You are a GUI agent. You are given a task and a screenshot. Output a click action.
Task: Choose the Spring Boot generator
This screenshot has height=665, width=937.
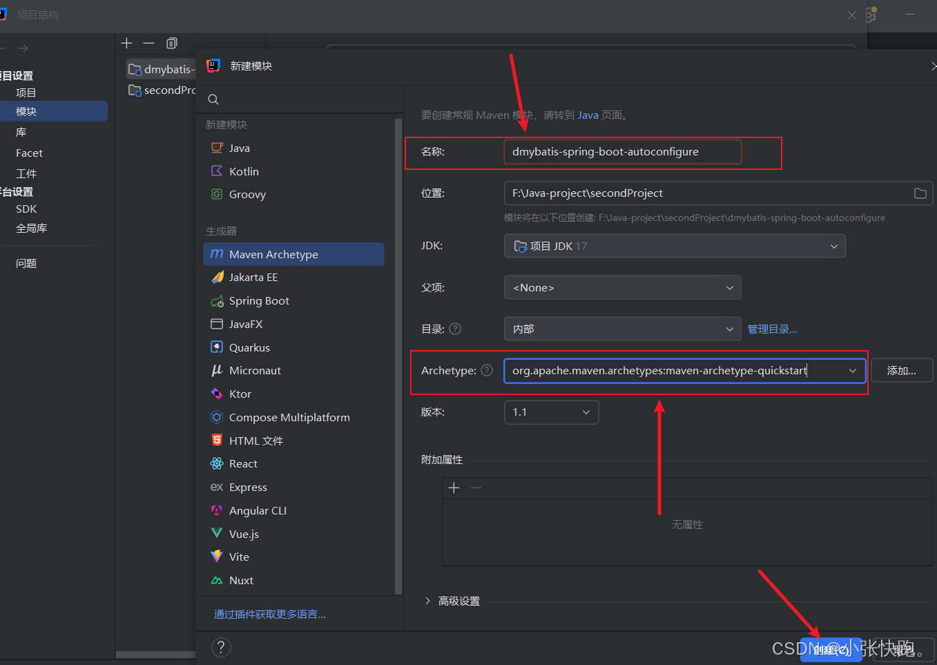pos(293,300)
